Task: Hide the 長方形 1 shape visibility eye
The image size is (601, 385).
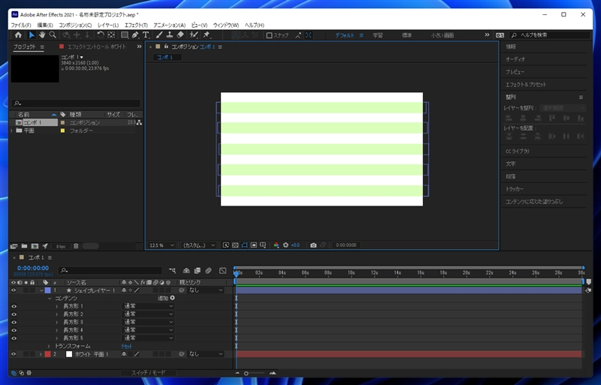Action: click(14, 306)
